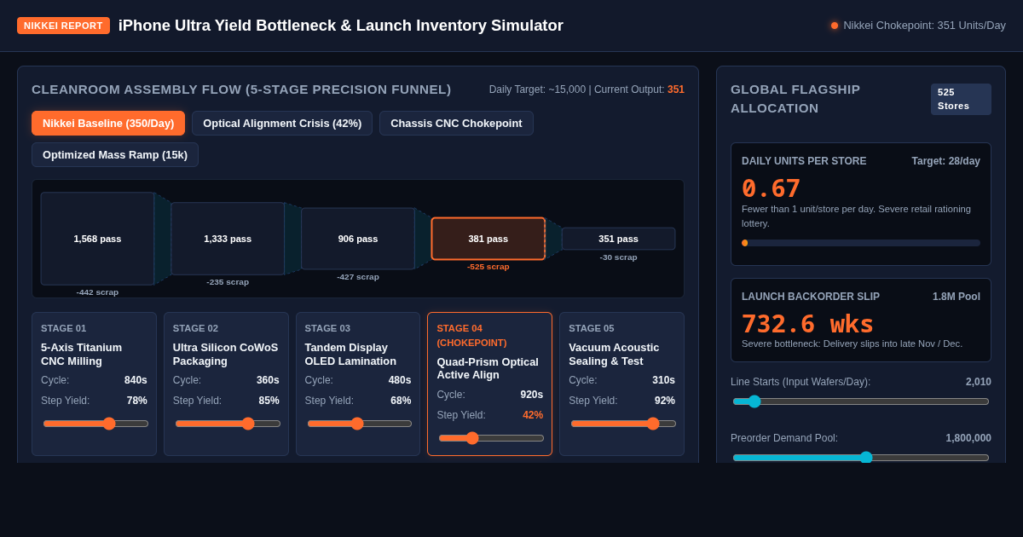Click the 906 pass funnel block

[x=358, y=239]
